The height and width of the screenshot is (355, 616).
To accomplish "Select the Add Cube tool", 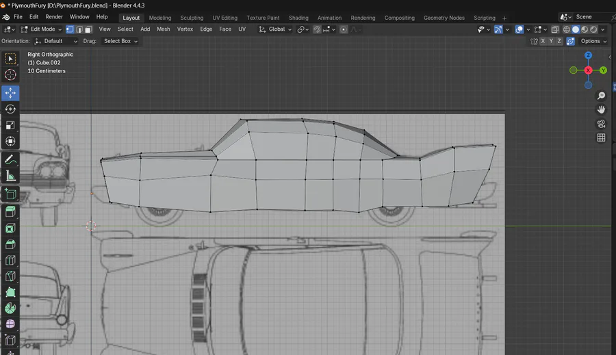I will point(10,194).
